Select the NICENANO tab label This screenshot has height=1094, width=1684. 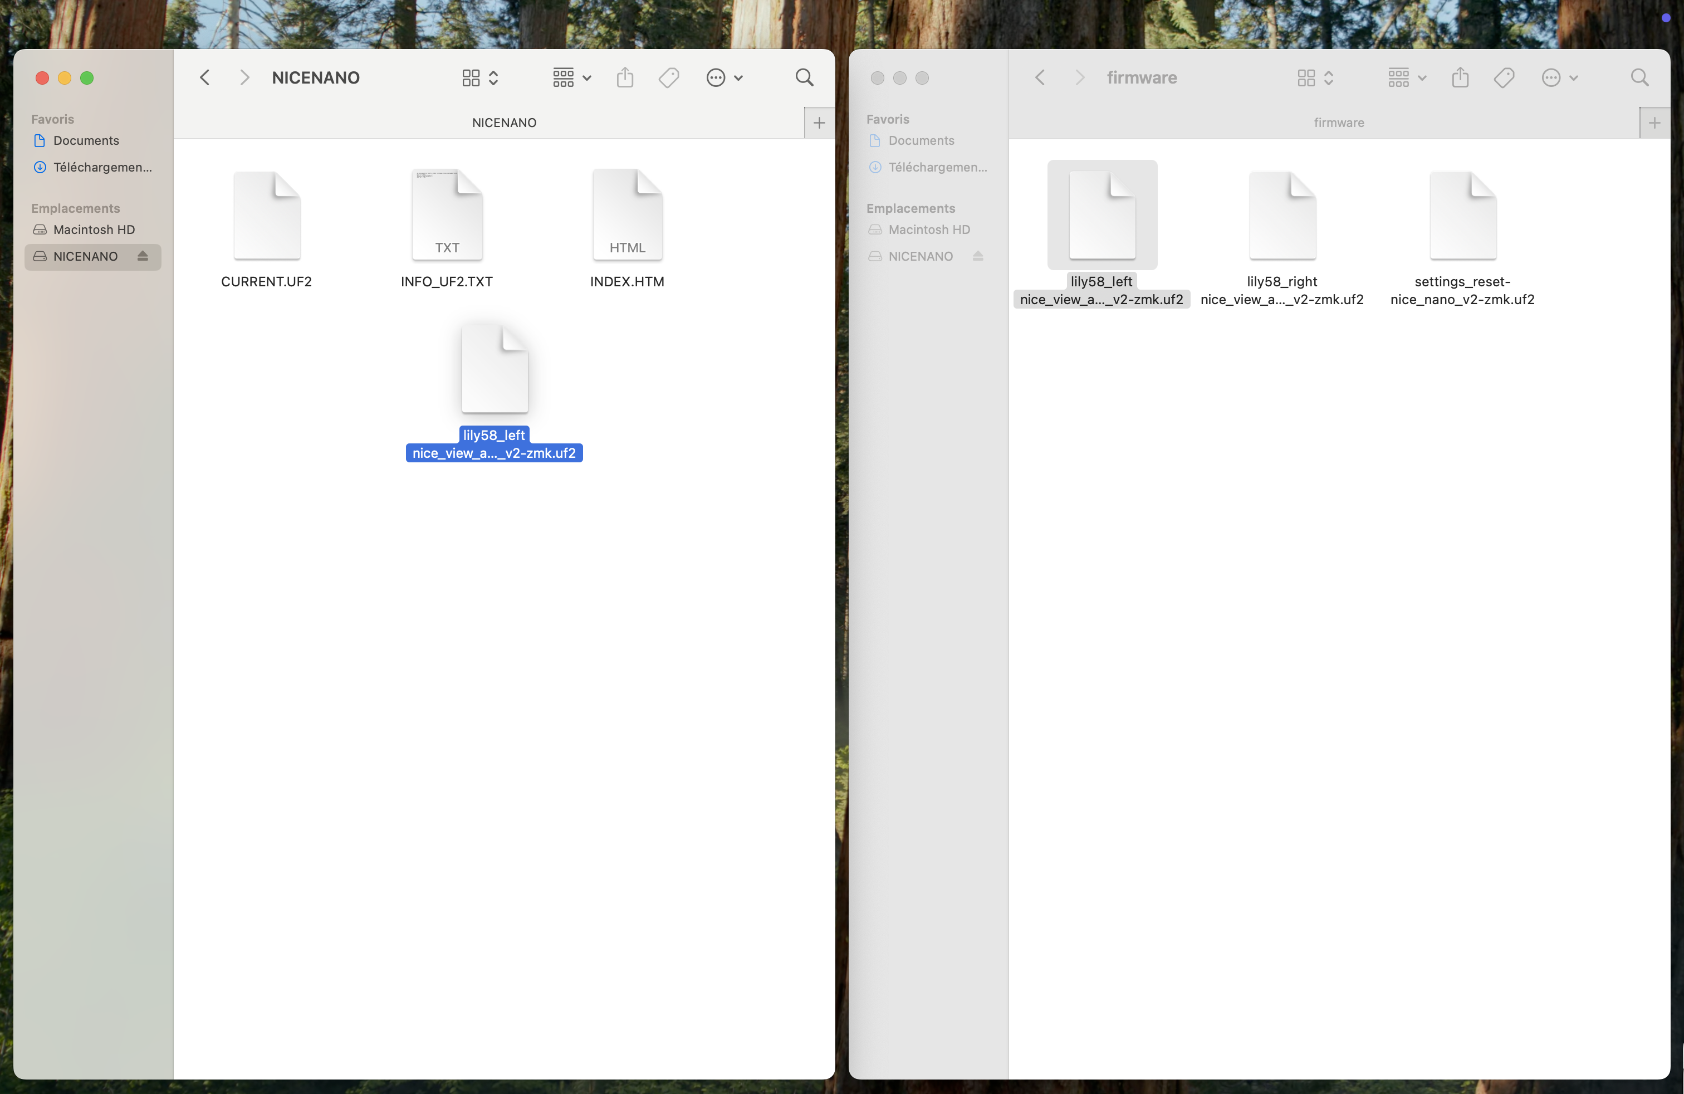[504, 123]
